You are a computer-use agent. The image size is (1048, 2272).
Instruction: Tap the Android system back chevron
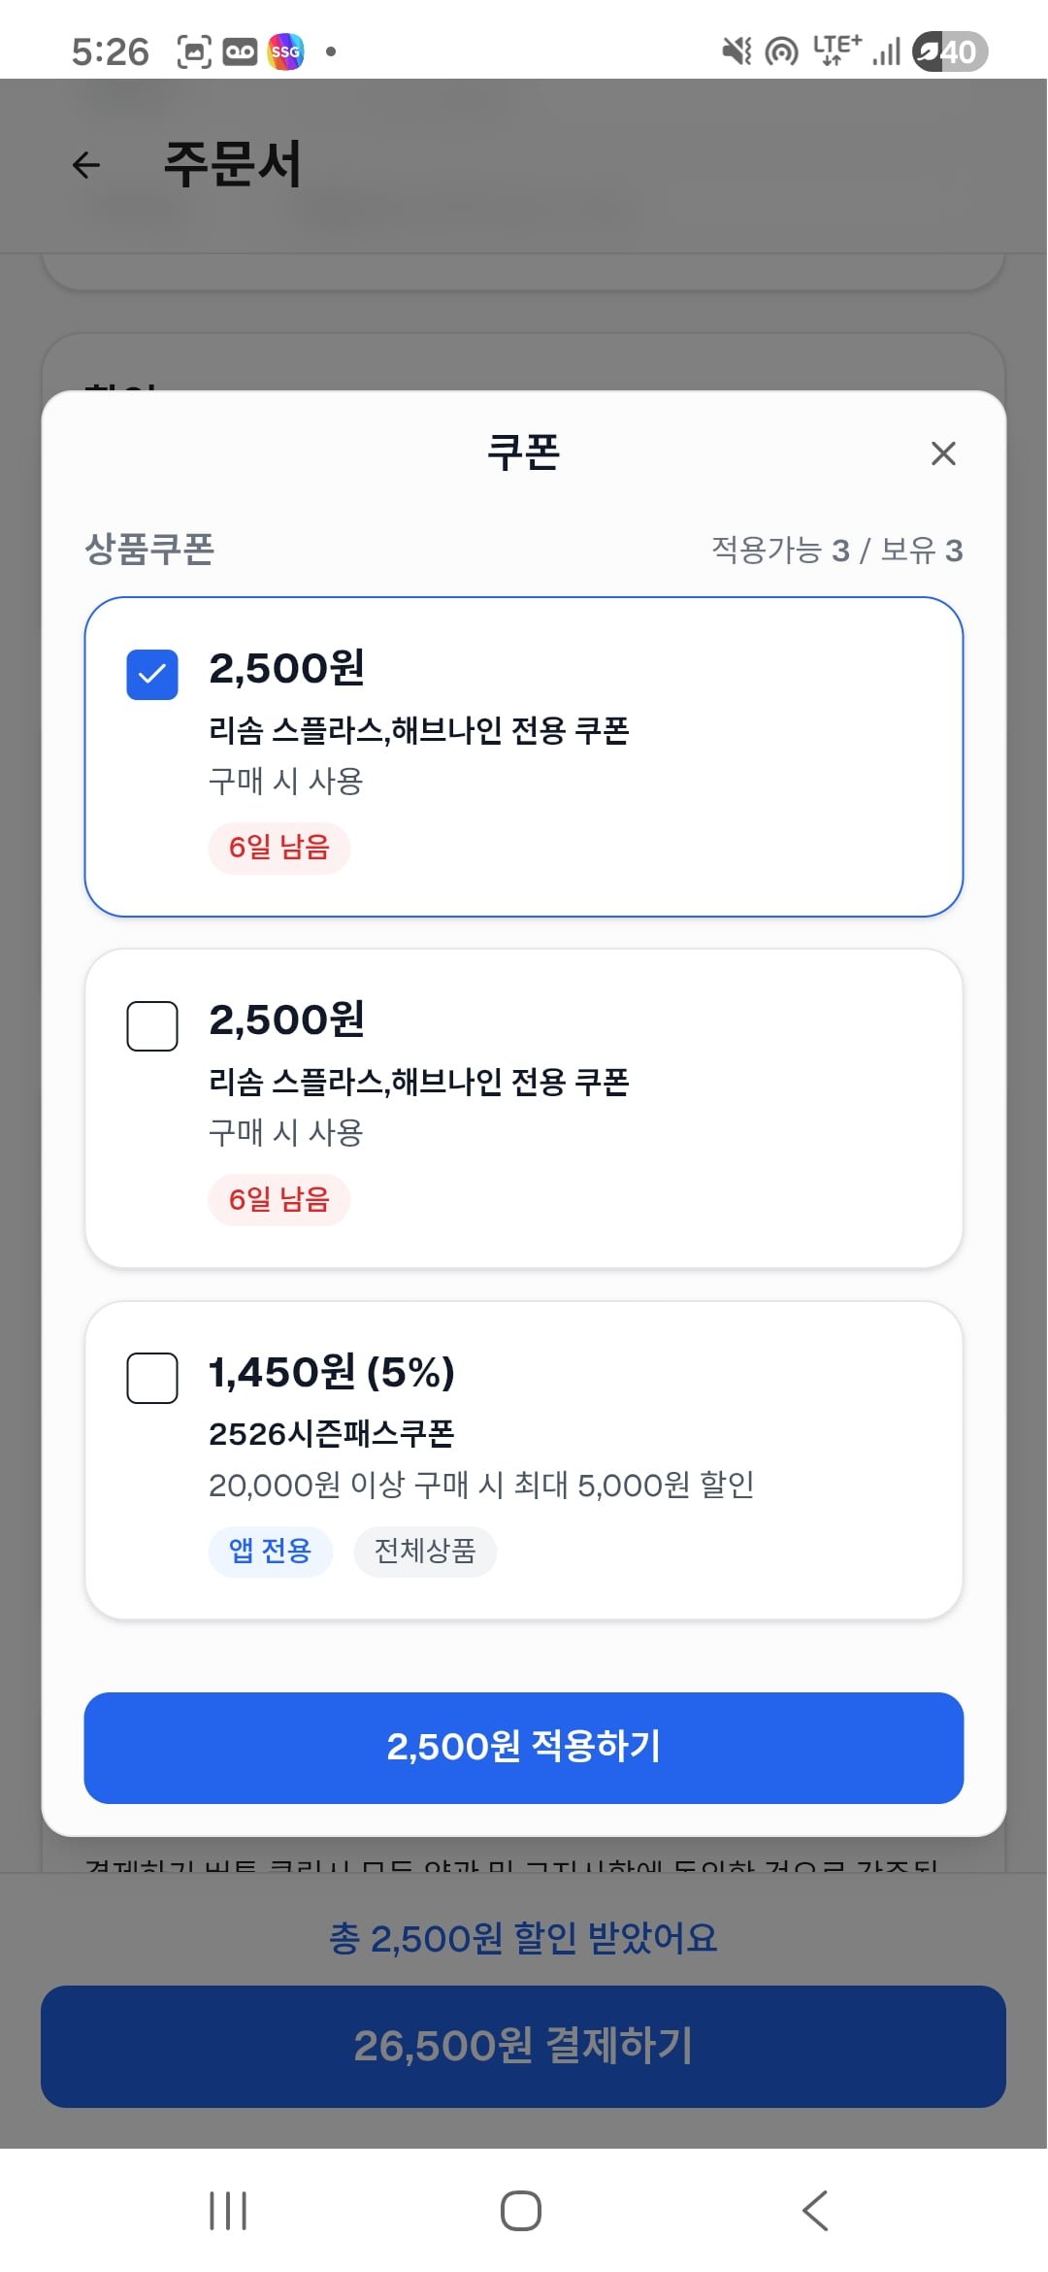815,2211
